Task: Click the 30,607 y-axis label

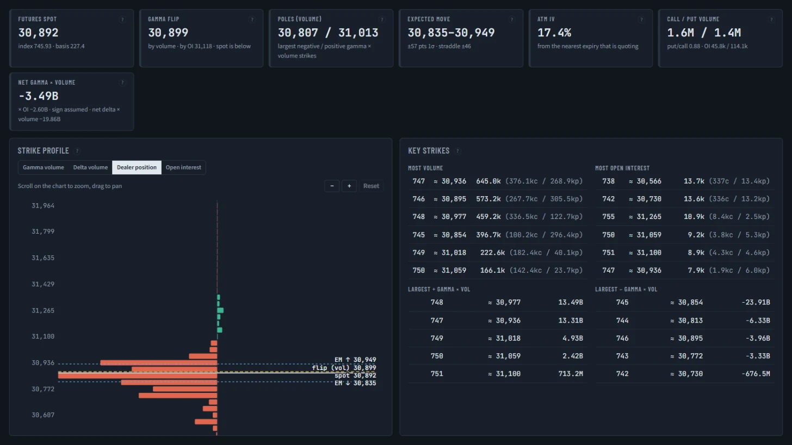Action: 43,415
